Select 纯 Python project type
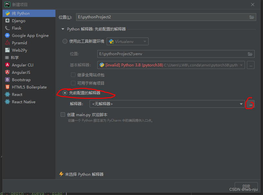 (x=29, y=13)
